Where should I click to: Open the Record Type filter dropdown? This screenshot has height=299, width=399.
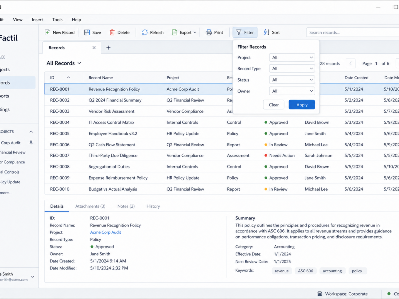click(292, 69)
